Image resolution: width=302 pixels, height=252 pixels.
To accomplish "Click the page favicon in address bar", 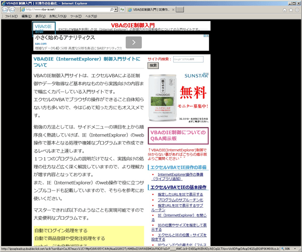I will point(23,10).
